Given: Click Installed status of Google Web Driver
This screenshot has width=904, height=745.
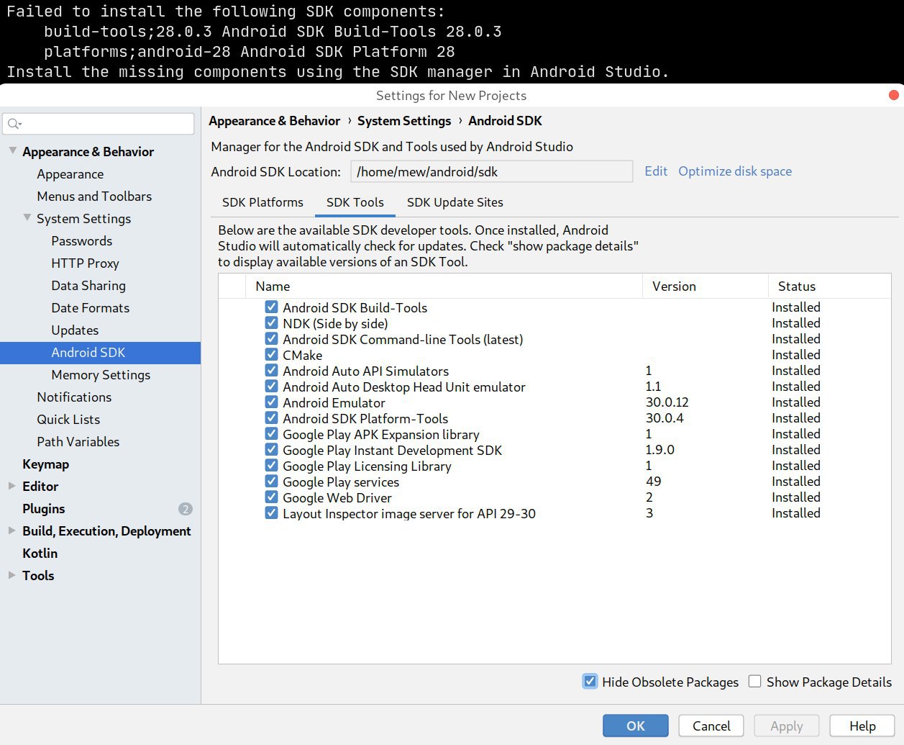Looking at the screenshot, I should [796, 497].
